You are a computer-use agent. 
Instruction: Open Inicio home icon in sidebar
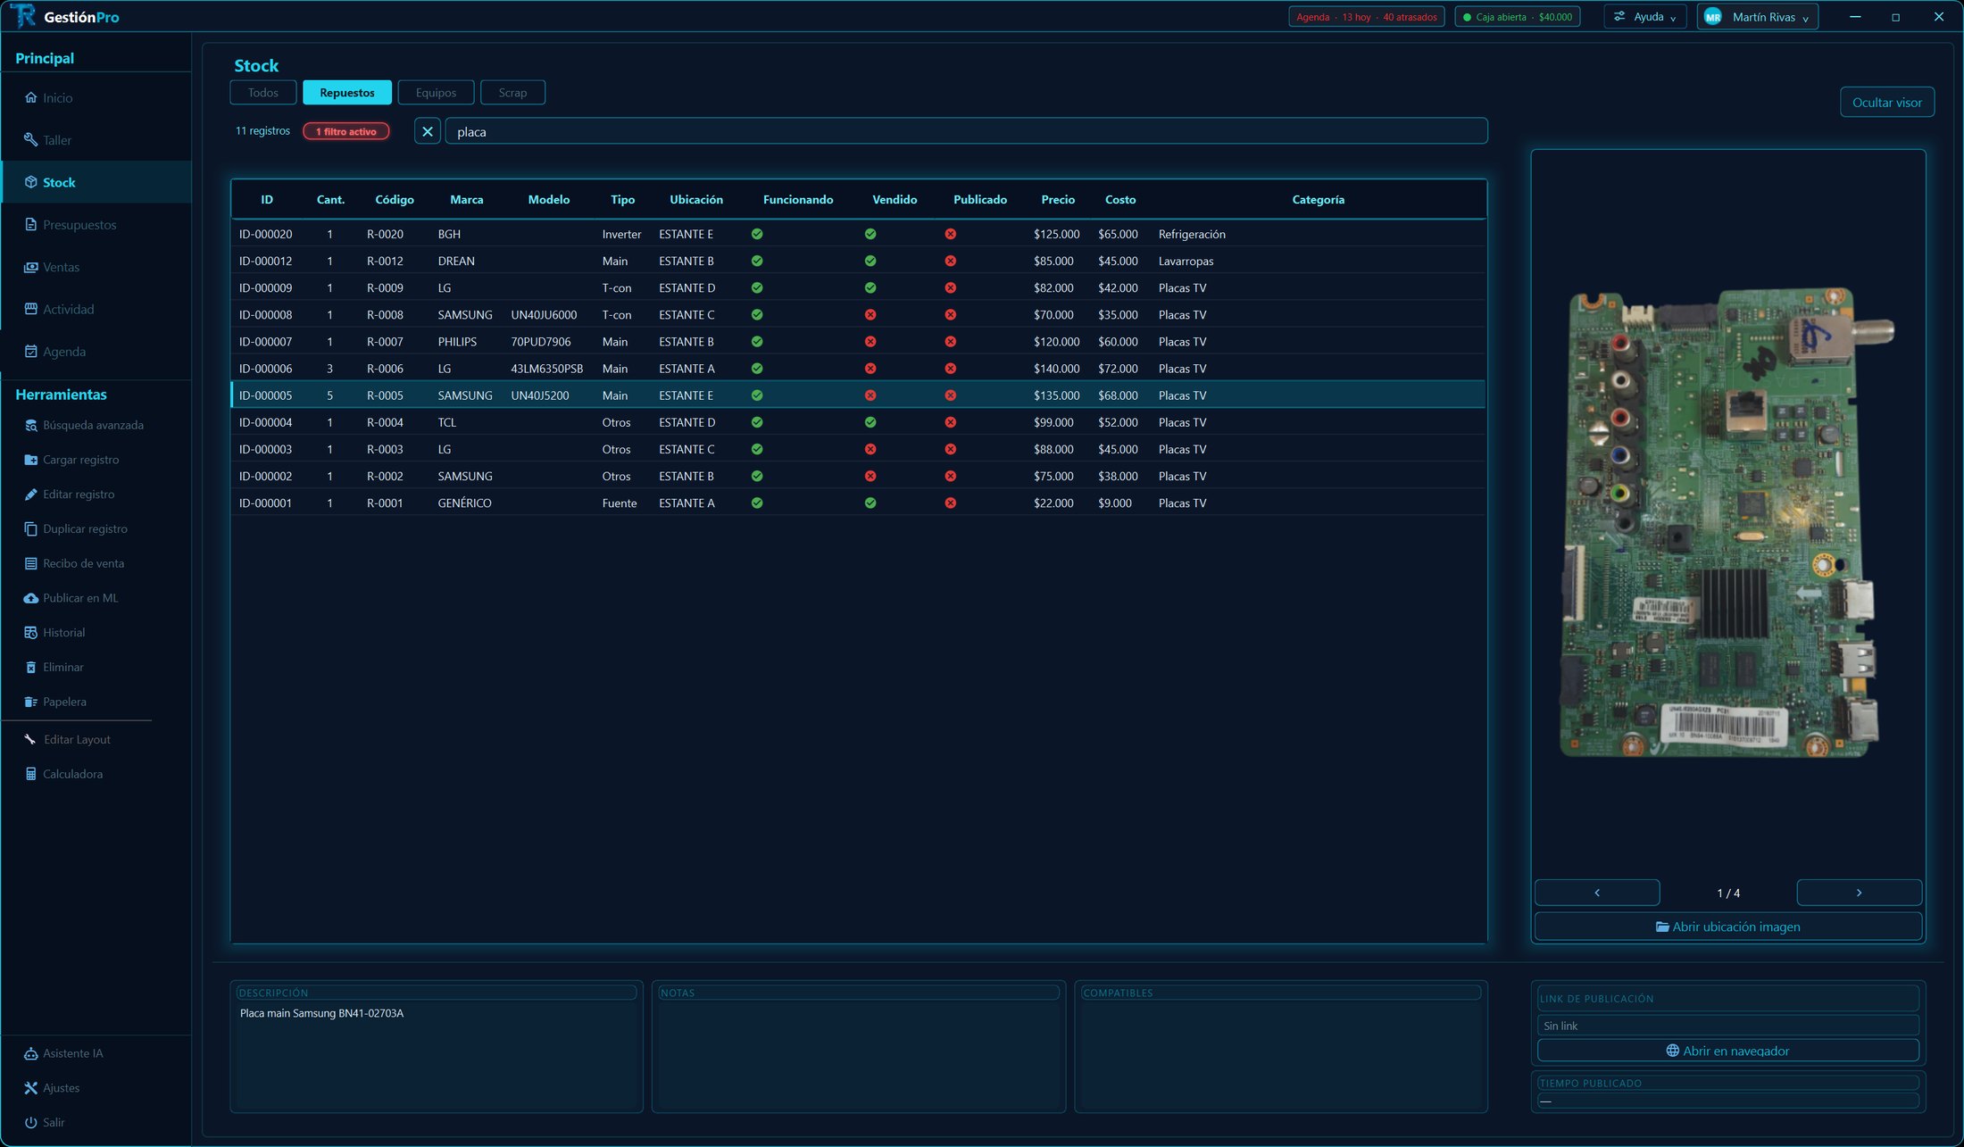[30, 98]
